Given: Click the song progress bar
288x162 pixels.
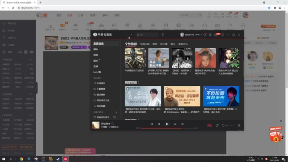Looking at the screenshot, I should coord(167,128).
